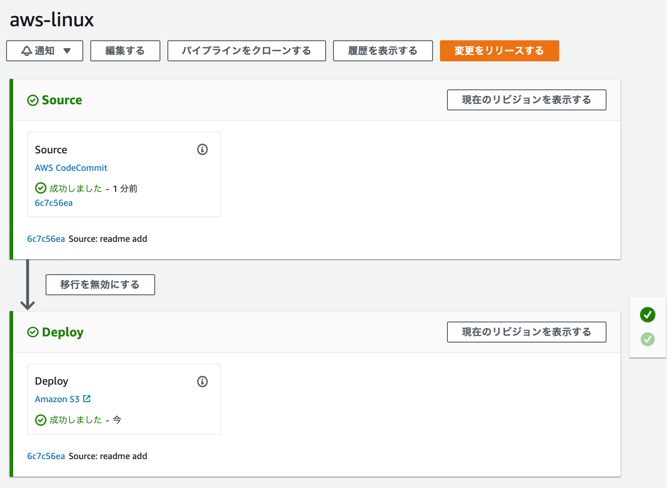Screen dimensions: 667x488
Task: Open info icon in Source action card
Action: coord(202,149)
